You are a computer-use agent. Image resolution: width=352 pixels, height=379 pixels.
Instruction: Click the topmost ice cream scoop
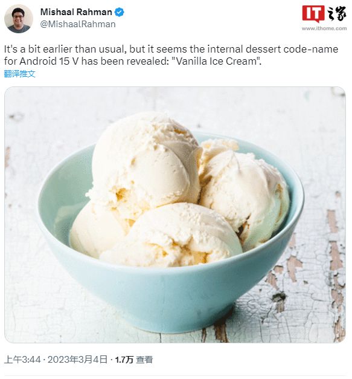pyautogui.click(x=147, y=161)
